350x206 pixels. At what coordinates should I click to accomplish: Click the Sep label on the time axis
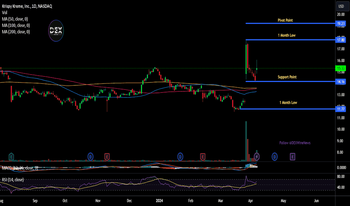(35, 201)
